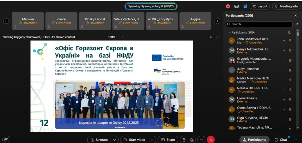Click the red recording indicator icon
302x143 pixels.
228,6
